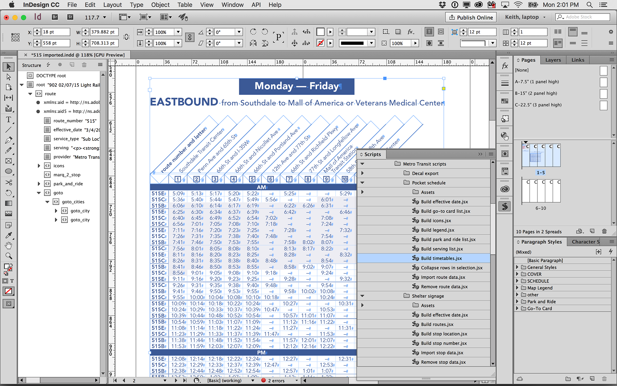Select the Hand tool
The height and width of the screenshot is (386, 617).
click(9, 246)
